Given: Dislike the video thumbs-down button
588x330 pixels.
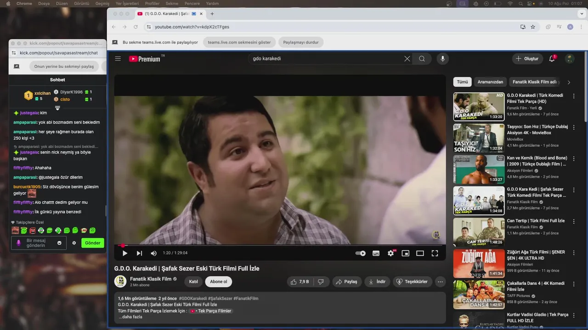Looking at the screenshot, I should (x=321, y=281).
